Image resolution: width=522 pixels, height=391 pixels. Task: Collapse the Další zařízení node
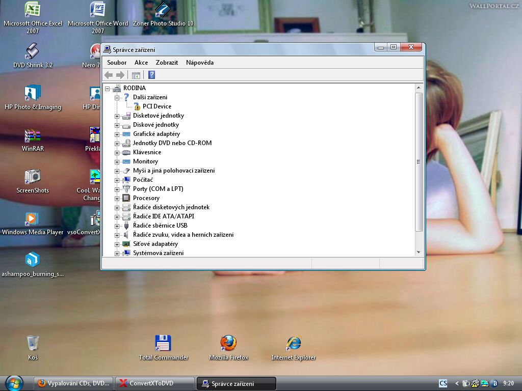pyautogui.click(x=117, y=98)
